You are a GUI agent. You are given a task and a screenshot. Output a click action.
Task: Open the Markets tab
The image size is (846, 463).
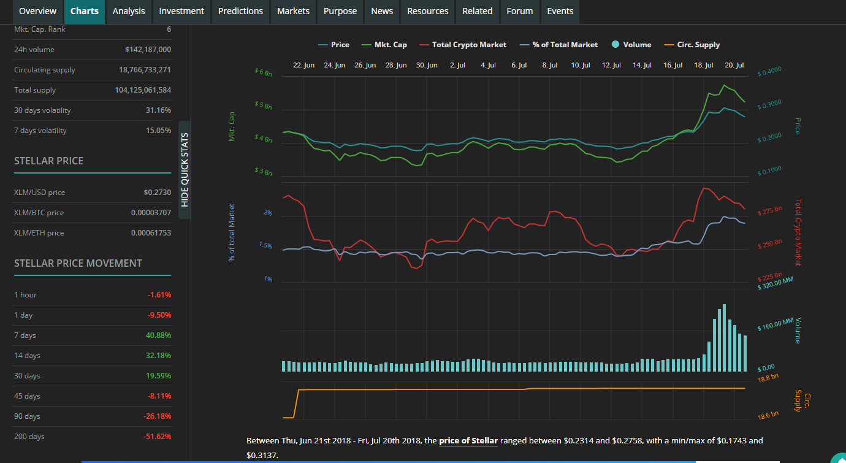293,11
